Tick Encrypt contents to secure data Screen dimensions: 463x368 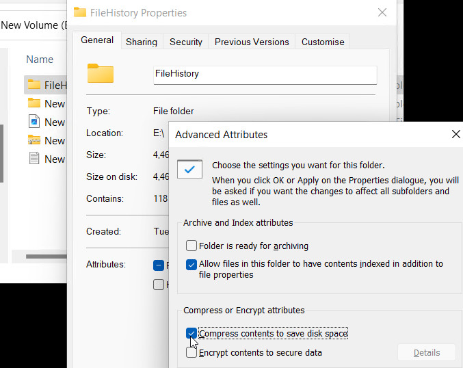click(x=191, y=353)
